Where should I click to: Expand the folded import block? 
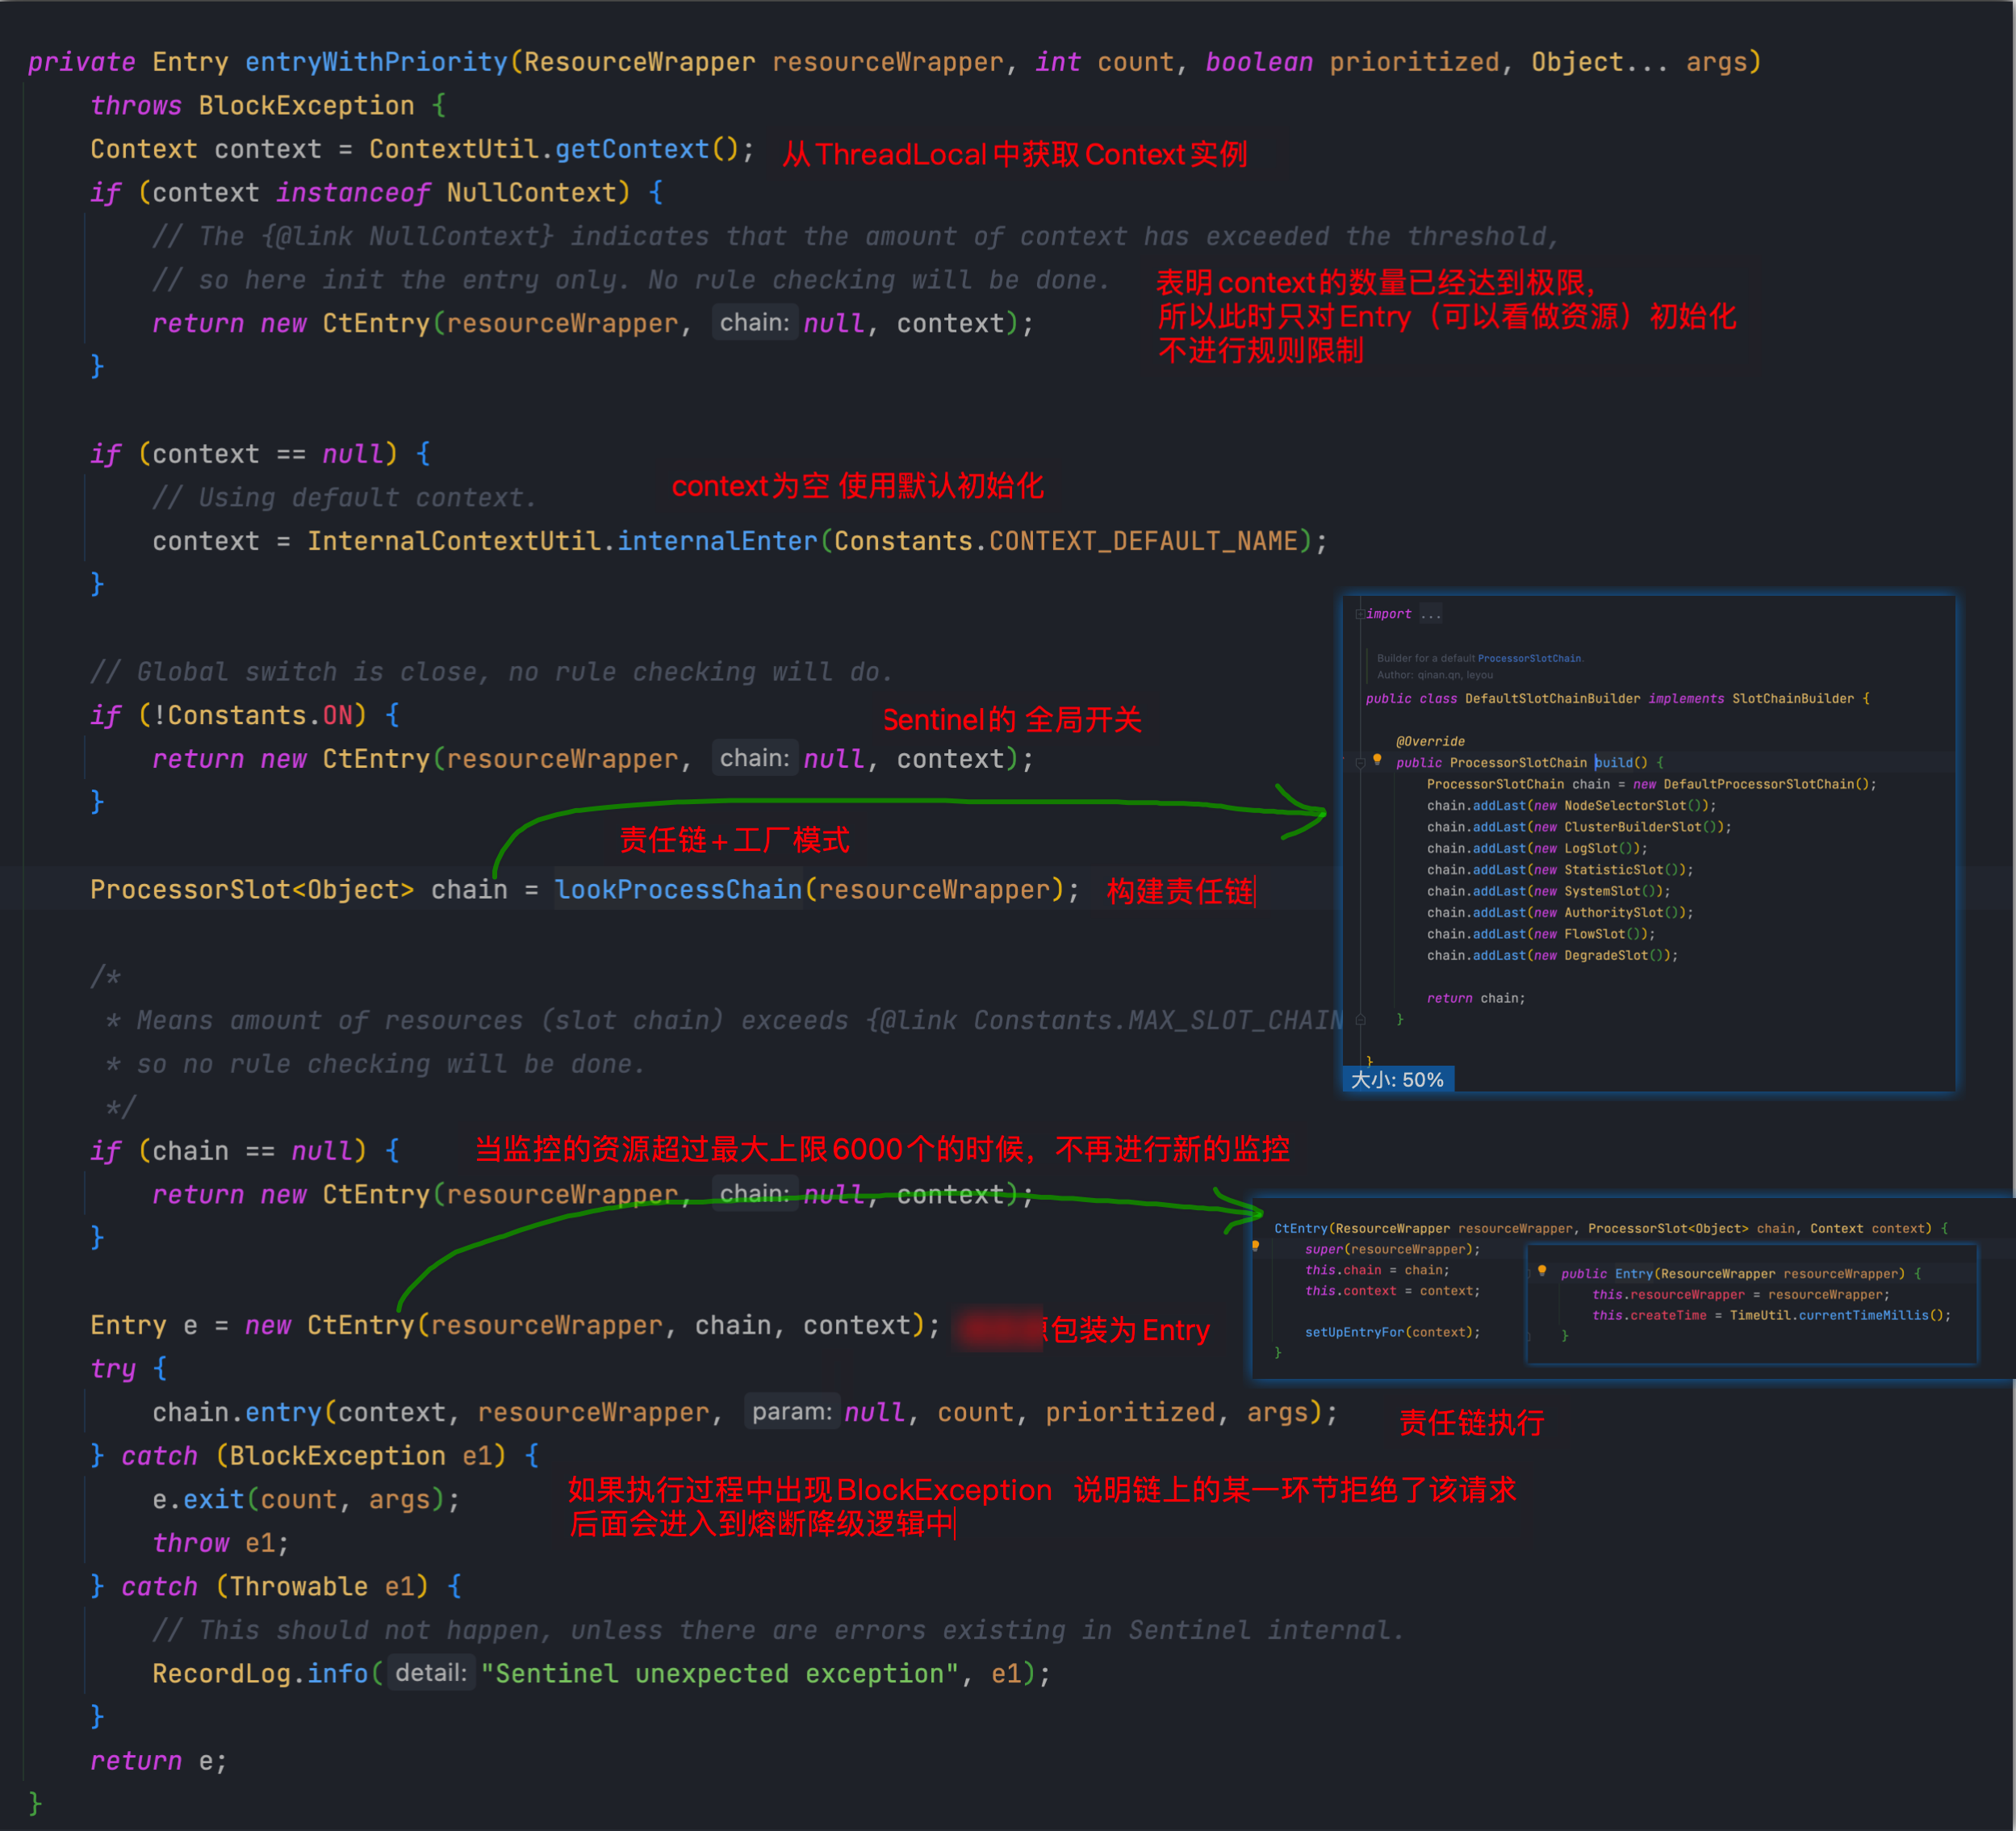[1359, 614]
